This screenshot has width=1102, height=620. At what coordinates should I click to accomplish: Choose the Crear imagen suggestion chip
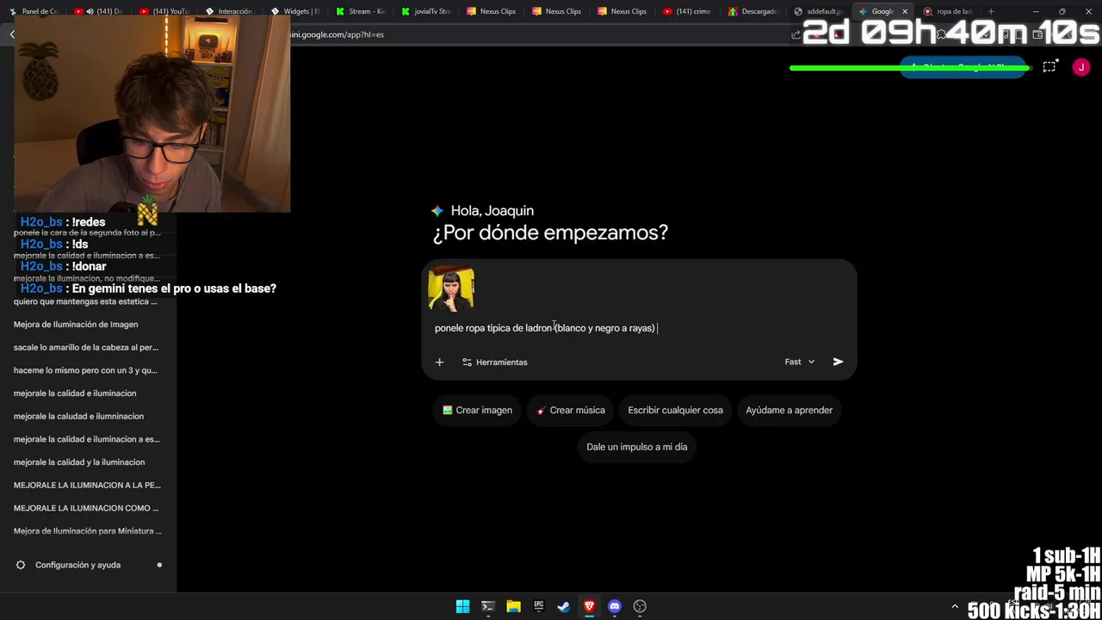point(477,410)
